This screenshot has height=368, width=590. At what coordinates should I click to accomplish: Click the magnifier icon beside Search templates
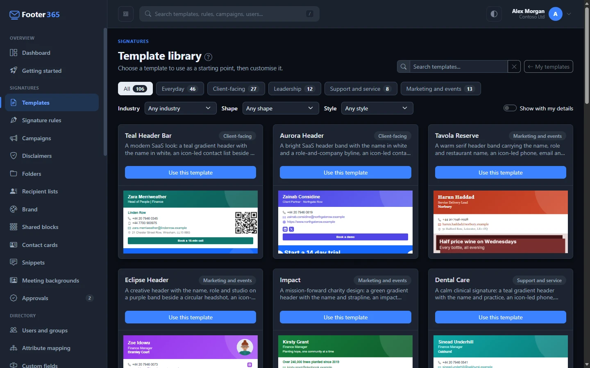tap(404, 67)
